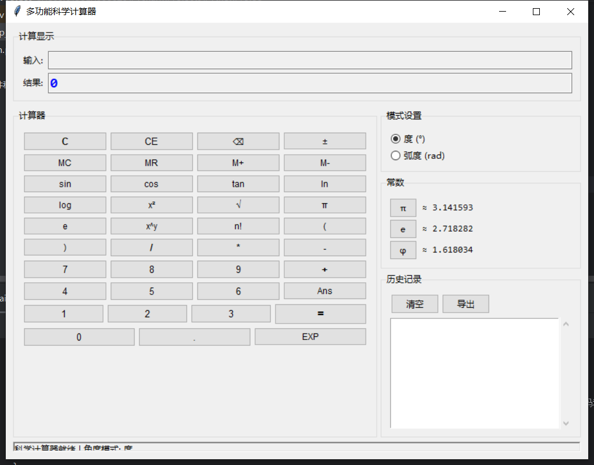Screen dimensions: 594x465
Task: Click the minus - operator key
Action: coord(324,247)
